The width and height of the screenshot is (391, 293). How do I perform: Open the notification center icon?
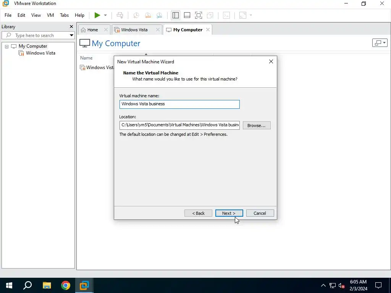[378, 285]
